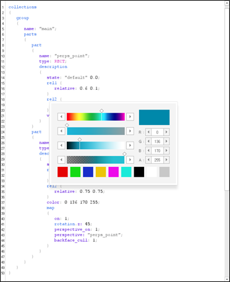
Task: Click the "default" state string
Action: pos(76,77)
